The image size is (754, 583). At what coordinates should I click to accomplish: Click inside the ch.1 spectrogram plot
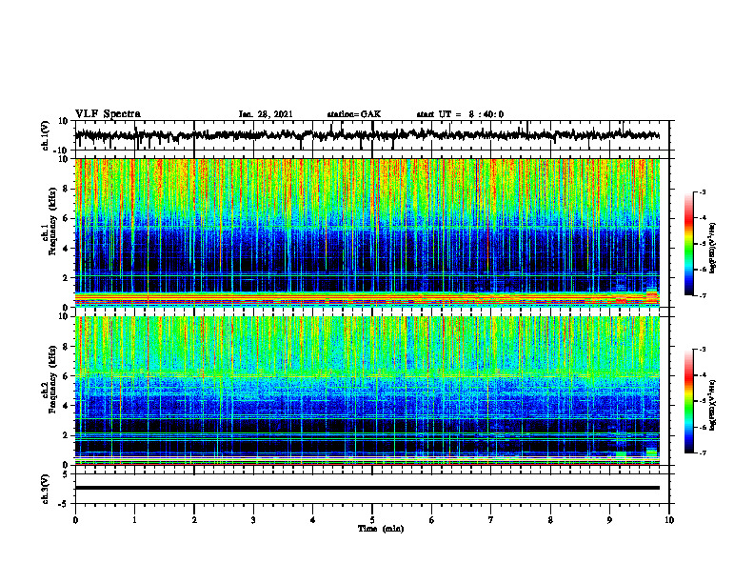[x=367, y=232]
